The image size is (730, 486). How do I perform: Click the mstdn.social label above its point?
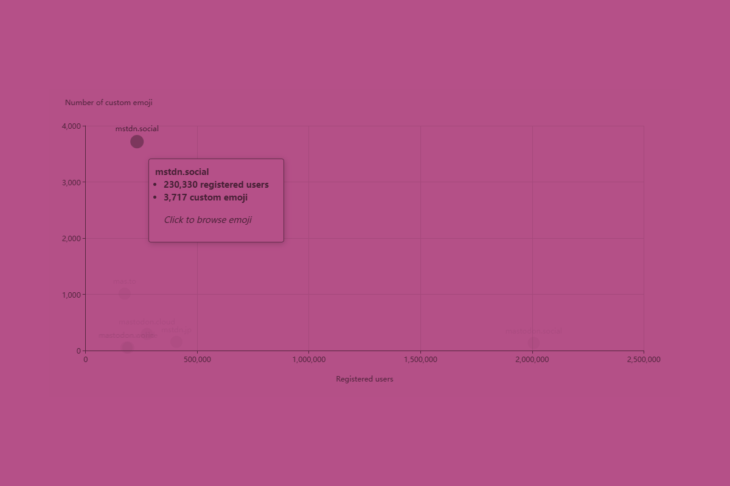(x=137, y=129)
